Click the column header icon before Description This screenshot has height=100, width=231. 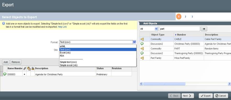33,69
